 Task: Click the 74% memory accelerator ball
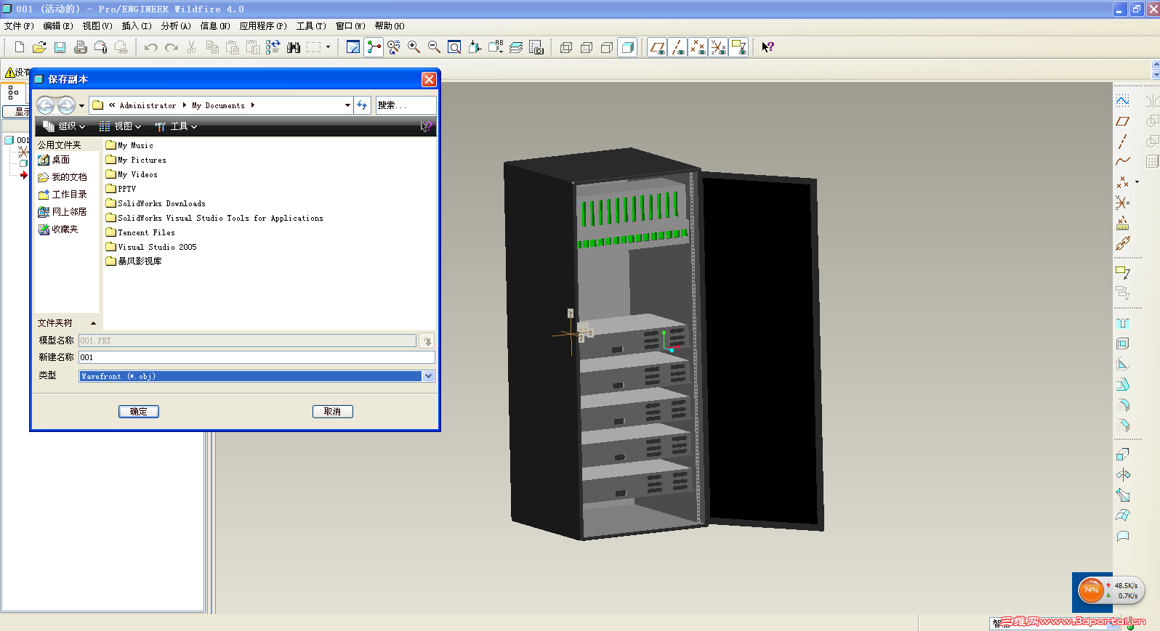(1091, 590)
